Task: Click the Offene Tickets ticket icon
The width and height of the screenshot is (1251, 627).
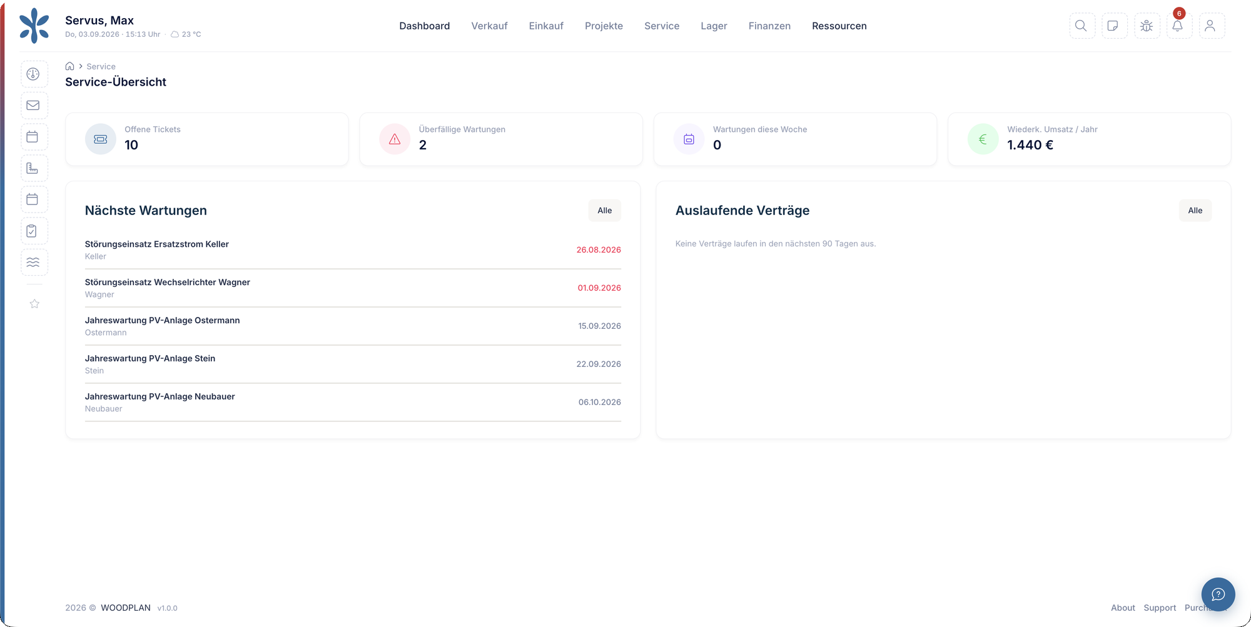Action: pyautogui.click(x=101, y=139)
